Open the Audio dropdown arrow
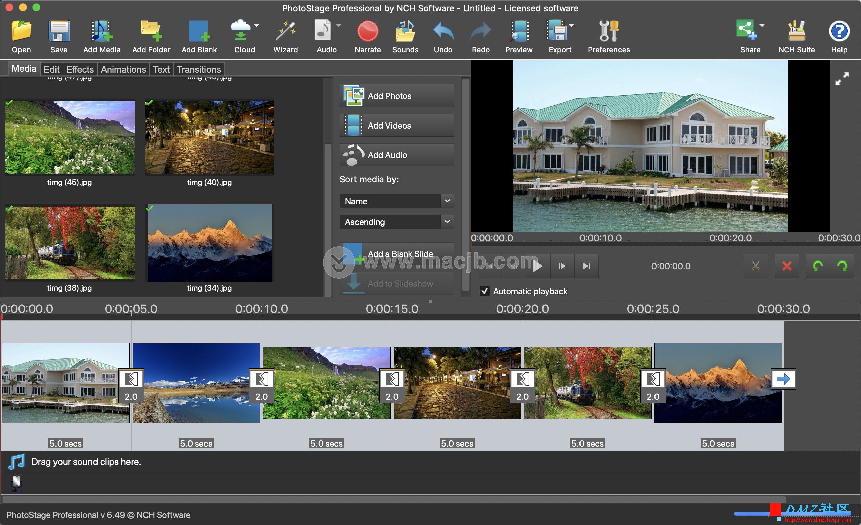The width and height of the screenshot is (861, 525). point(338,26)
